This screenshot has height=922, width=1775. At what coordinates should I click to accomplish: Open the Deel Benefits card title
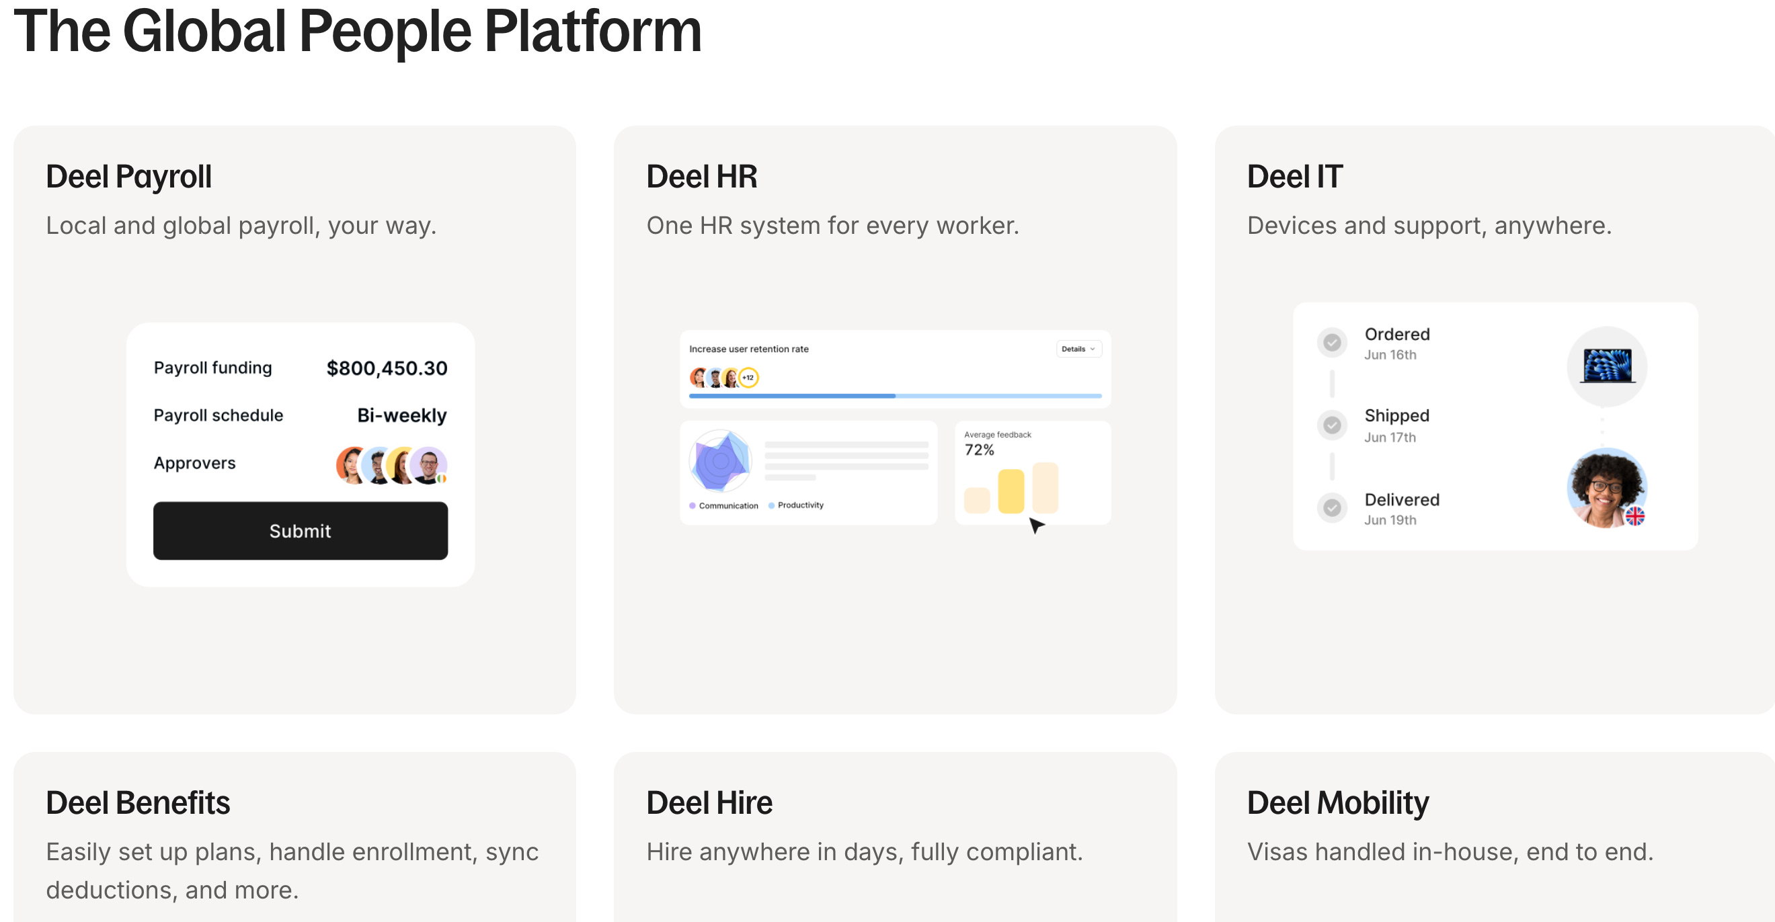pos(138,802)
